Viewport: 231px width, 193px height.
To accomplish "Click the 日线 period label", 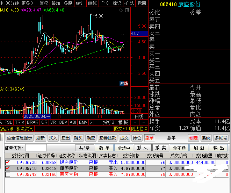I will click(139, 117).
